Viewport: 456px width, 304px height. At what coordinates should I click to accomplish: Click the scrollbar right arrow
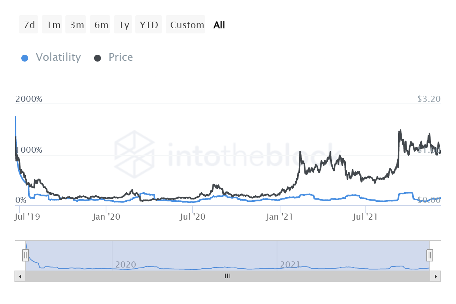pos(435,276)
